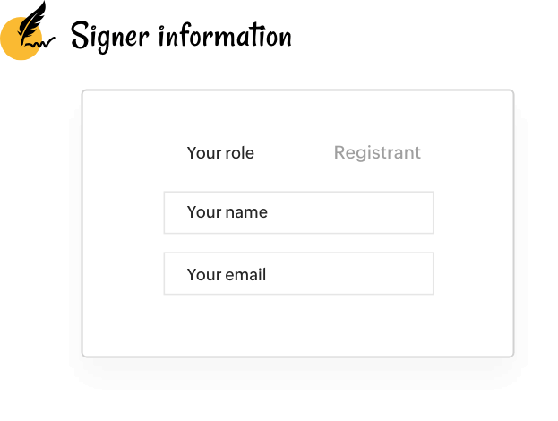Focus the email text box
The width and height of the screenshot is (558, 421).
pos(298,274)
